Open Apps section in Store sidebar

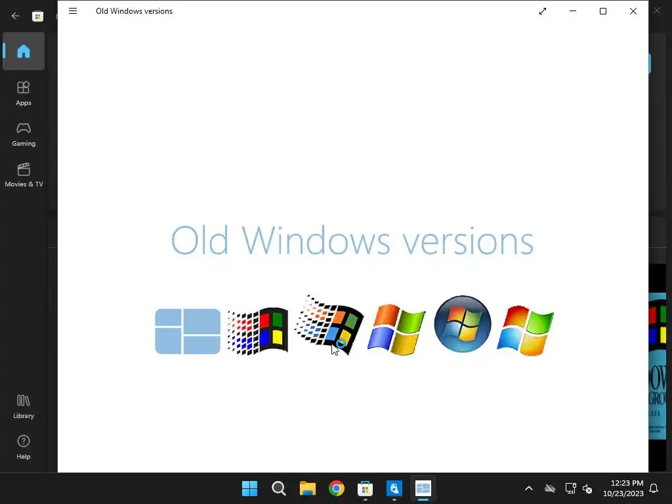point(24,93)
